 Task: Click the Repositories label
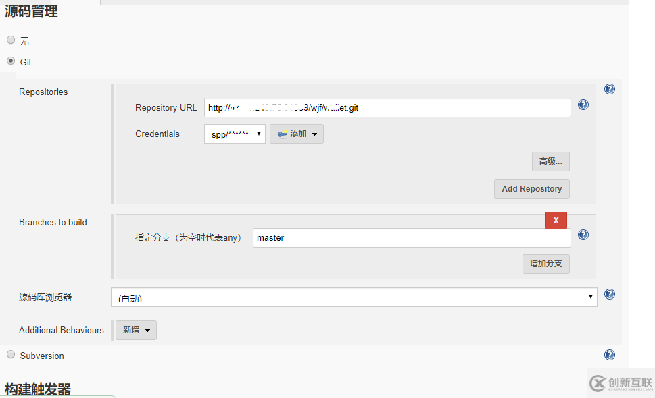point(43,92)
